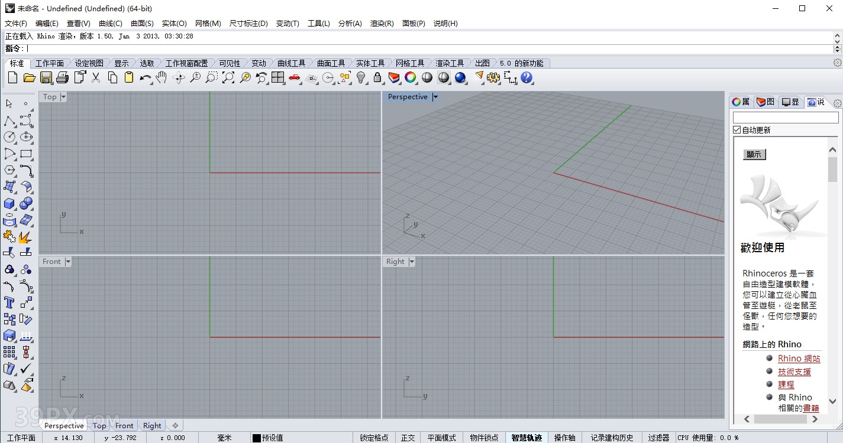Pick the ellipse drawing tool

coord(26,137)
